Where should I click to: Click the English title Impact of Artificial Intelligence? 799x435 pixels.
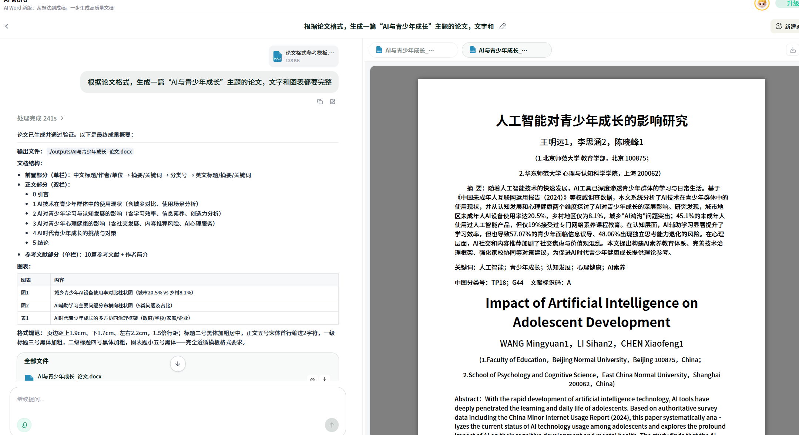click(591, 313)
